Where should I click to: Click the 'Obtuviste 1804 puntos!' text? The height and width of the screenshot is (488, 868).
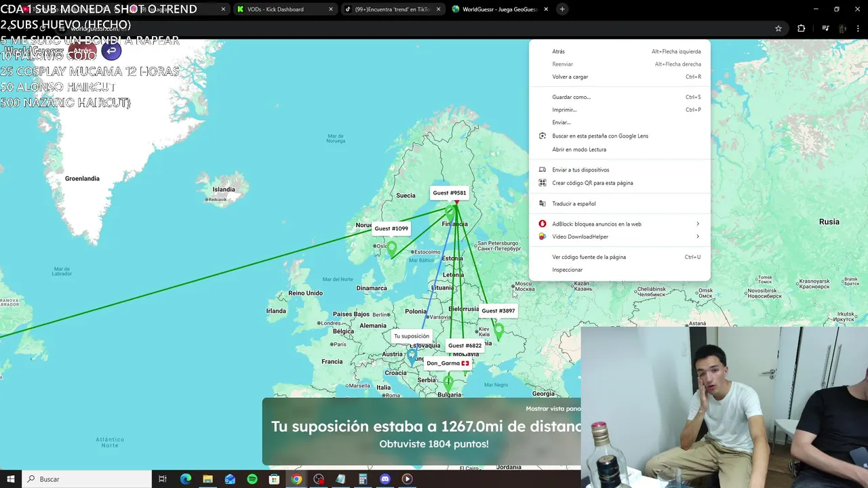tap(434, 444)
